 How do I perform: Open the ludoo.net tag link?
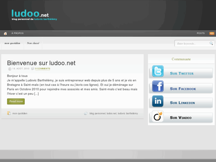[112, 114]
